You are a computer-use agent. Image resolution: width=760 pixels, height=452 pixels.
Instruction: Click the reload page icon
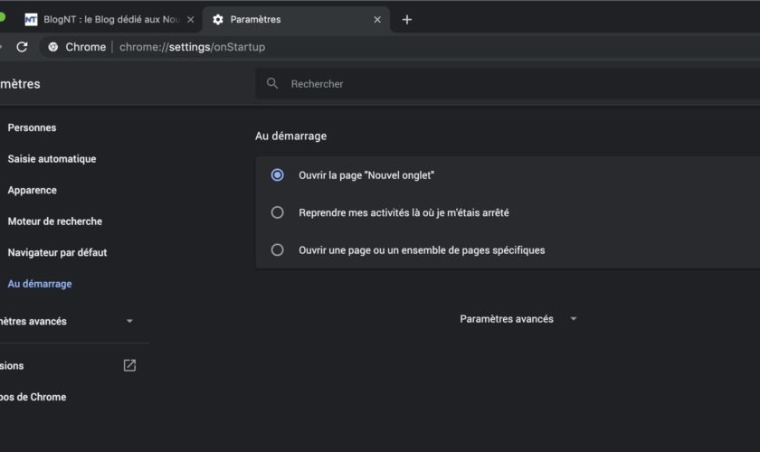point(22,47)
